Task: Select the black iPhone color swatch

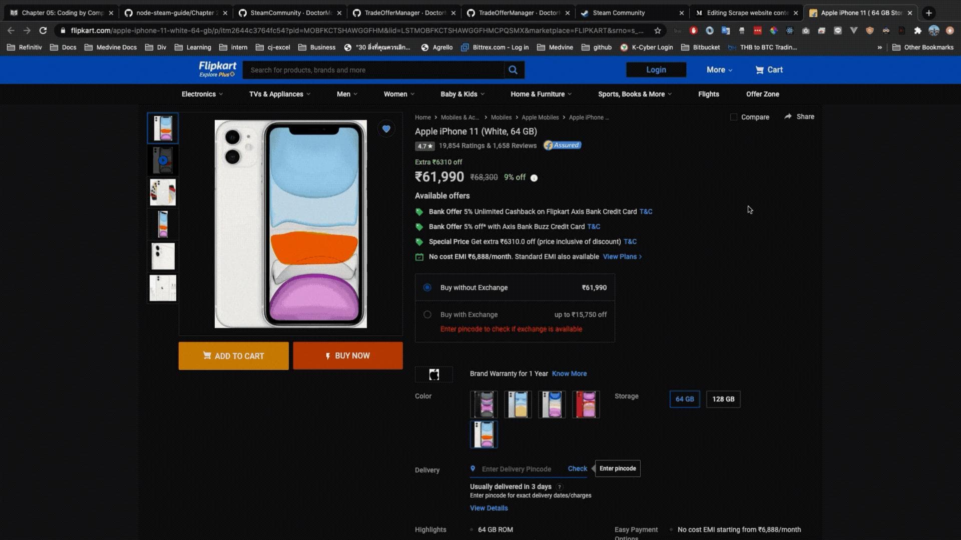Action: pyautogui.click(x=484, y=404)
